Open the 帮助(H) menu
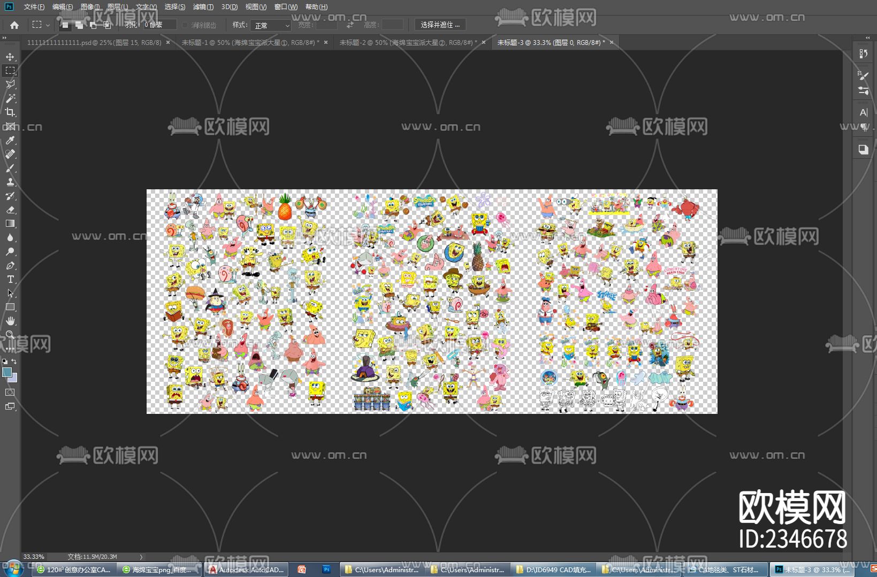Screen dimensions: 877x577 (x=316, y=7)
